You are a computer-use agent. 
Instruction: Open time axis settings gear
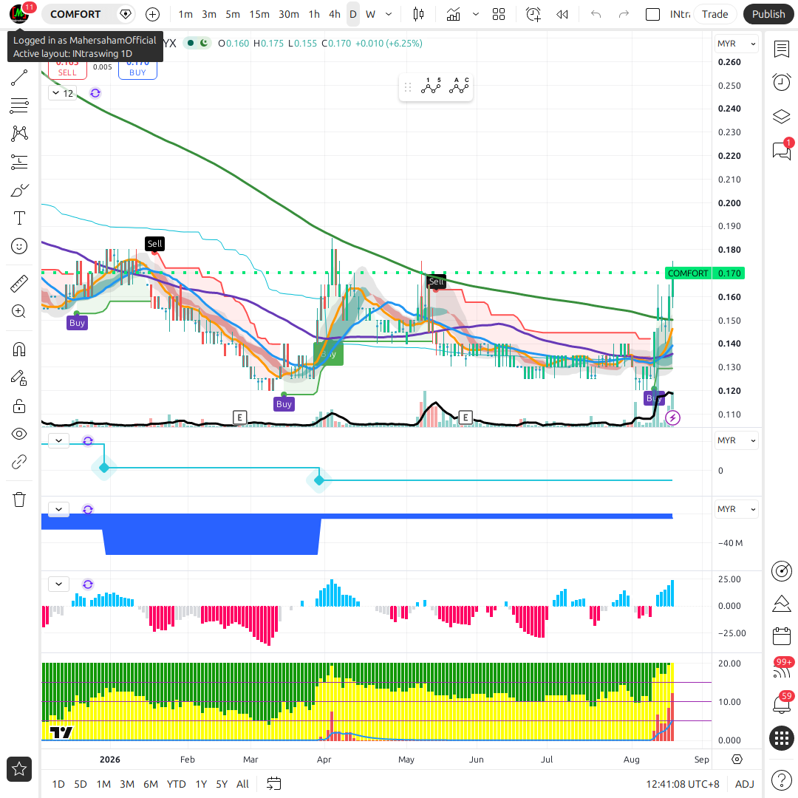click(737, 760)
